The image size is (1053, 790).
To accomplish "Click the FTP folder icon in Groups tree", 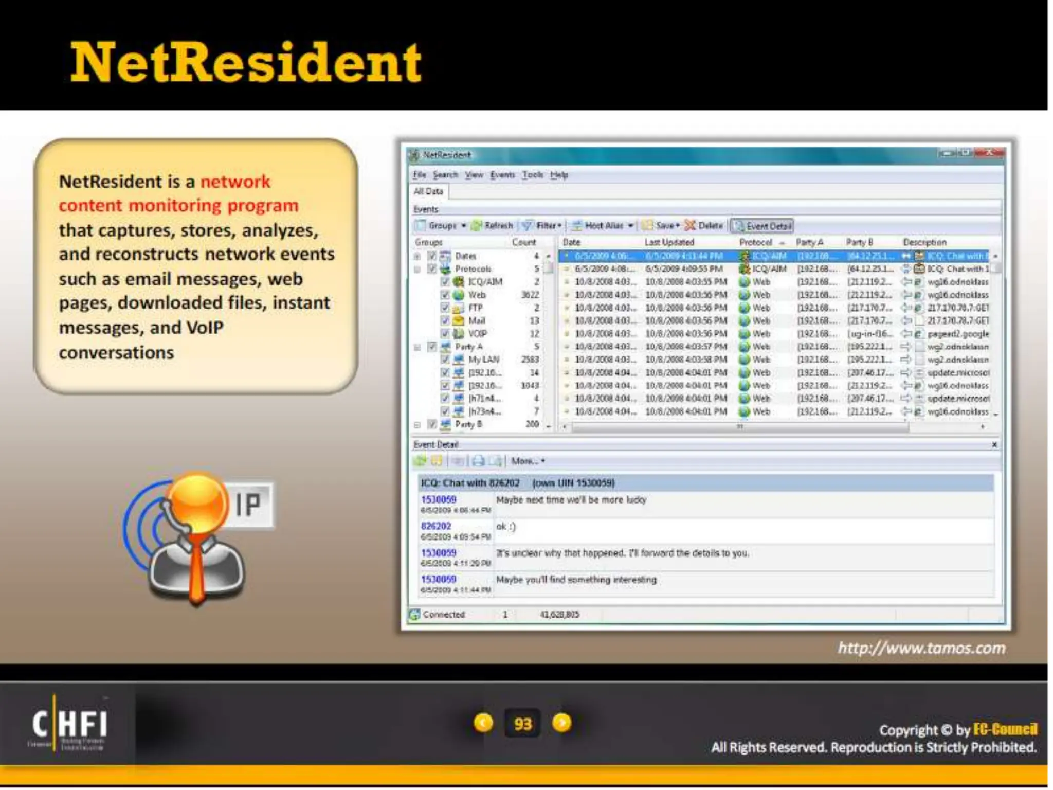I will pyautogui.click(x=458, y=308).
